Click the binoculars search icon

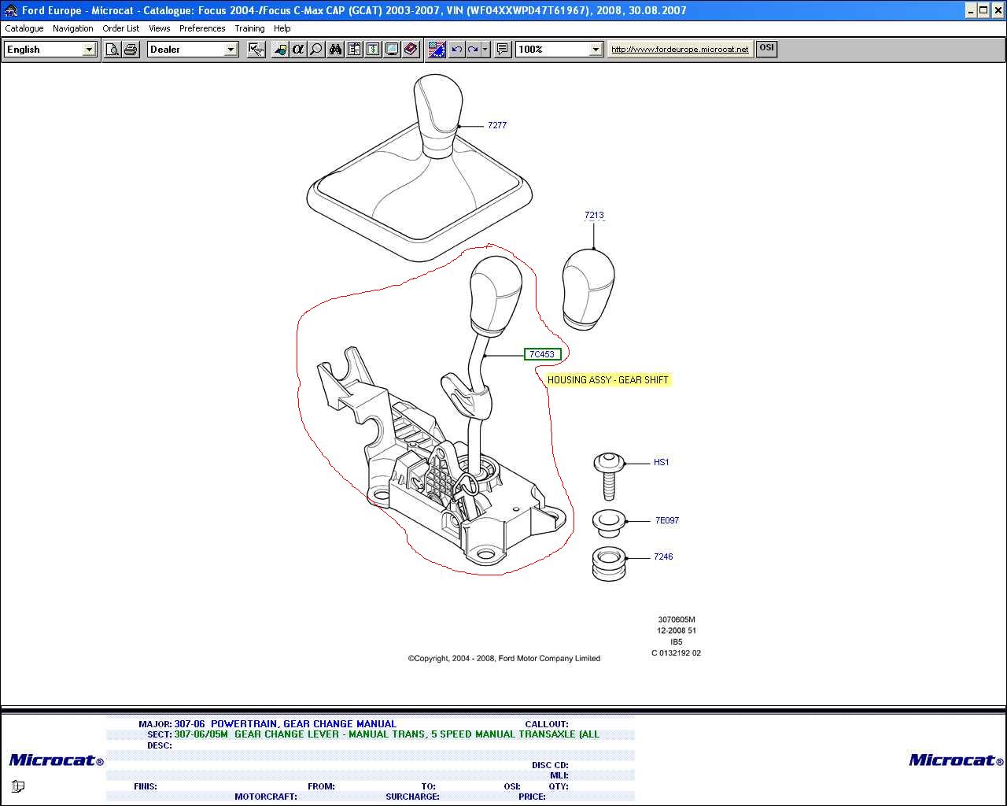(335, 50)
